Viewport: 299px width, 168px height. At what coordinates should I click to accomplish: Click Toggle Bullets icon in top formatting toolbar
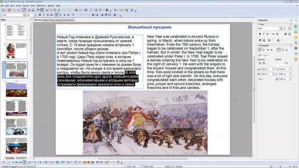(x=73, y=15)
